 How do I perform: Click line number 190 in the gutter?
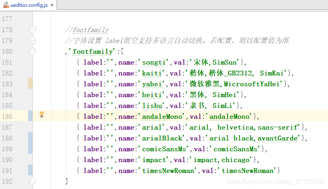(x=7, y=160)
